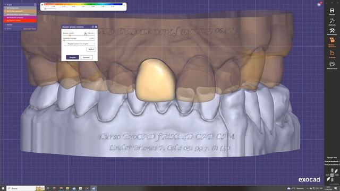
Task: Expand the orange model row arrow
Action: pyautogui.click(x=5, y=11)
